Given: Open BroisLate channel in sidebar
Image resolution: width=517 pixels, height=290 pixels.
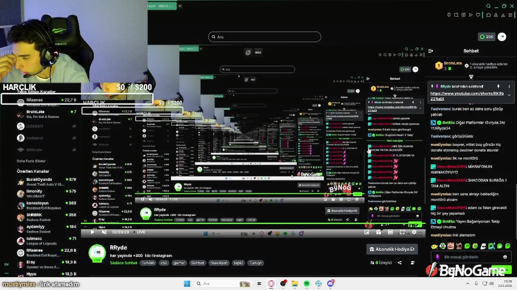Looking at the screenshot, I should click(46, 114).
